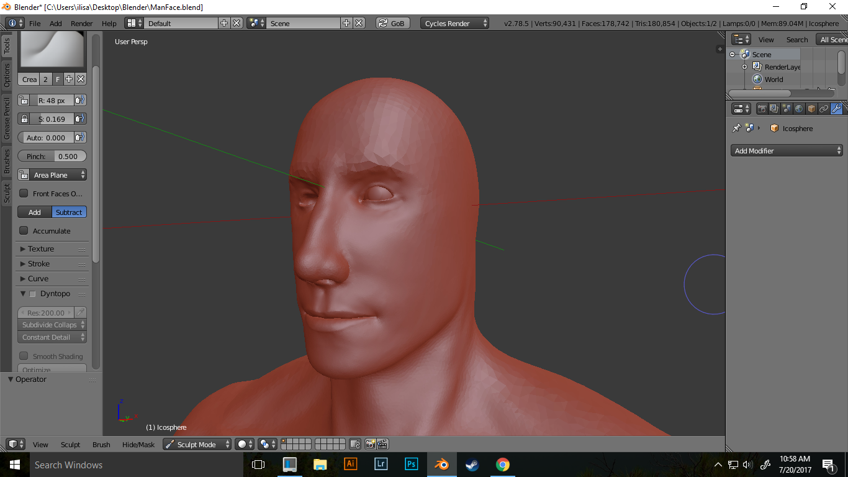The width and height of the screenshot is (848, 477).
Task: Enable Front Faces Only checkbox
Action: 24,193
